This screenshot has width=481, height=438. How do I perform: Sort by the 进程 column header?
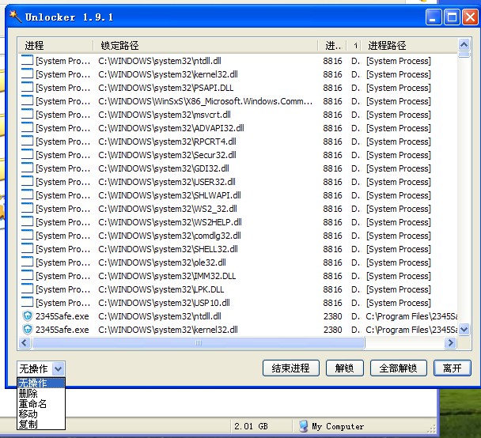tap(55, 46)
